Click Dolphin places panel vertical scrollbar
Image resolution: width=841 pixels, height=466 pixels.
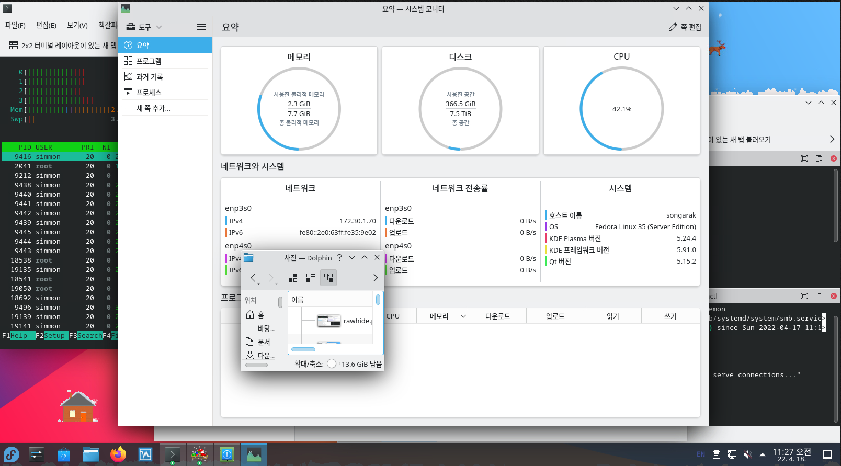pos(280,302)
